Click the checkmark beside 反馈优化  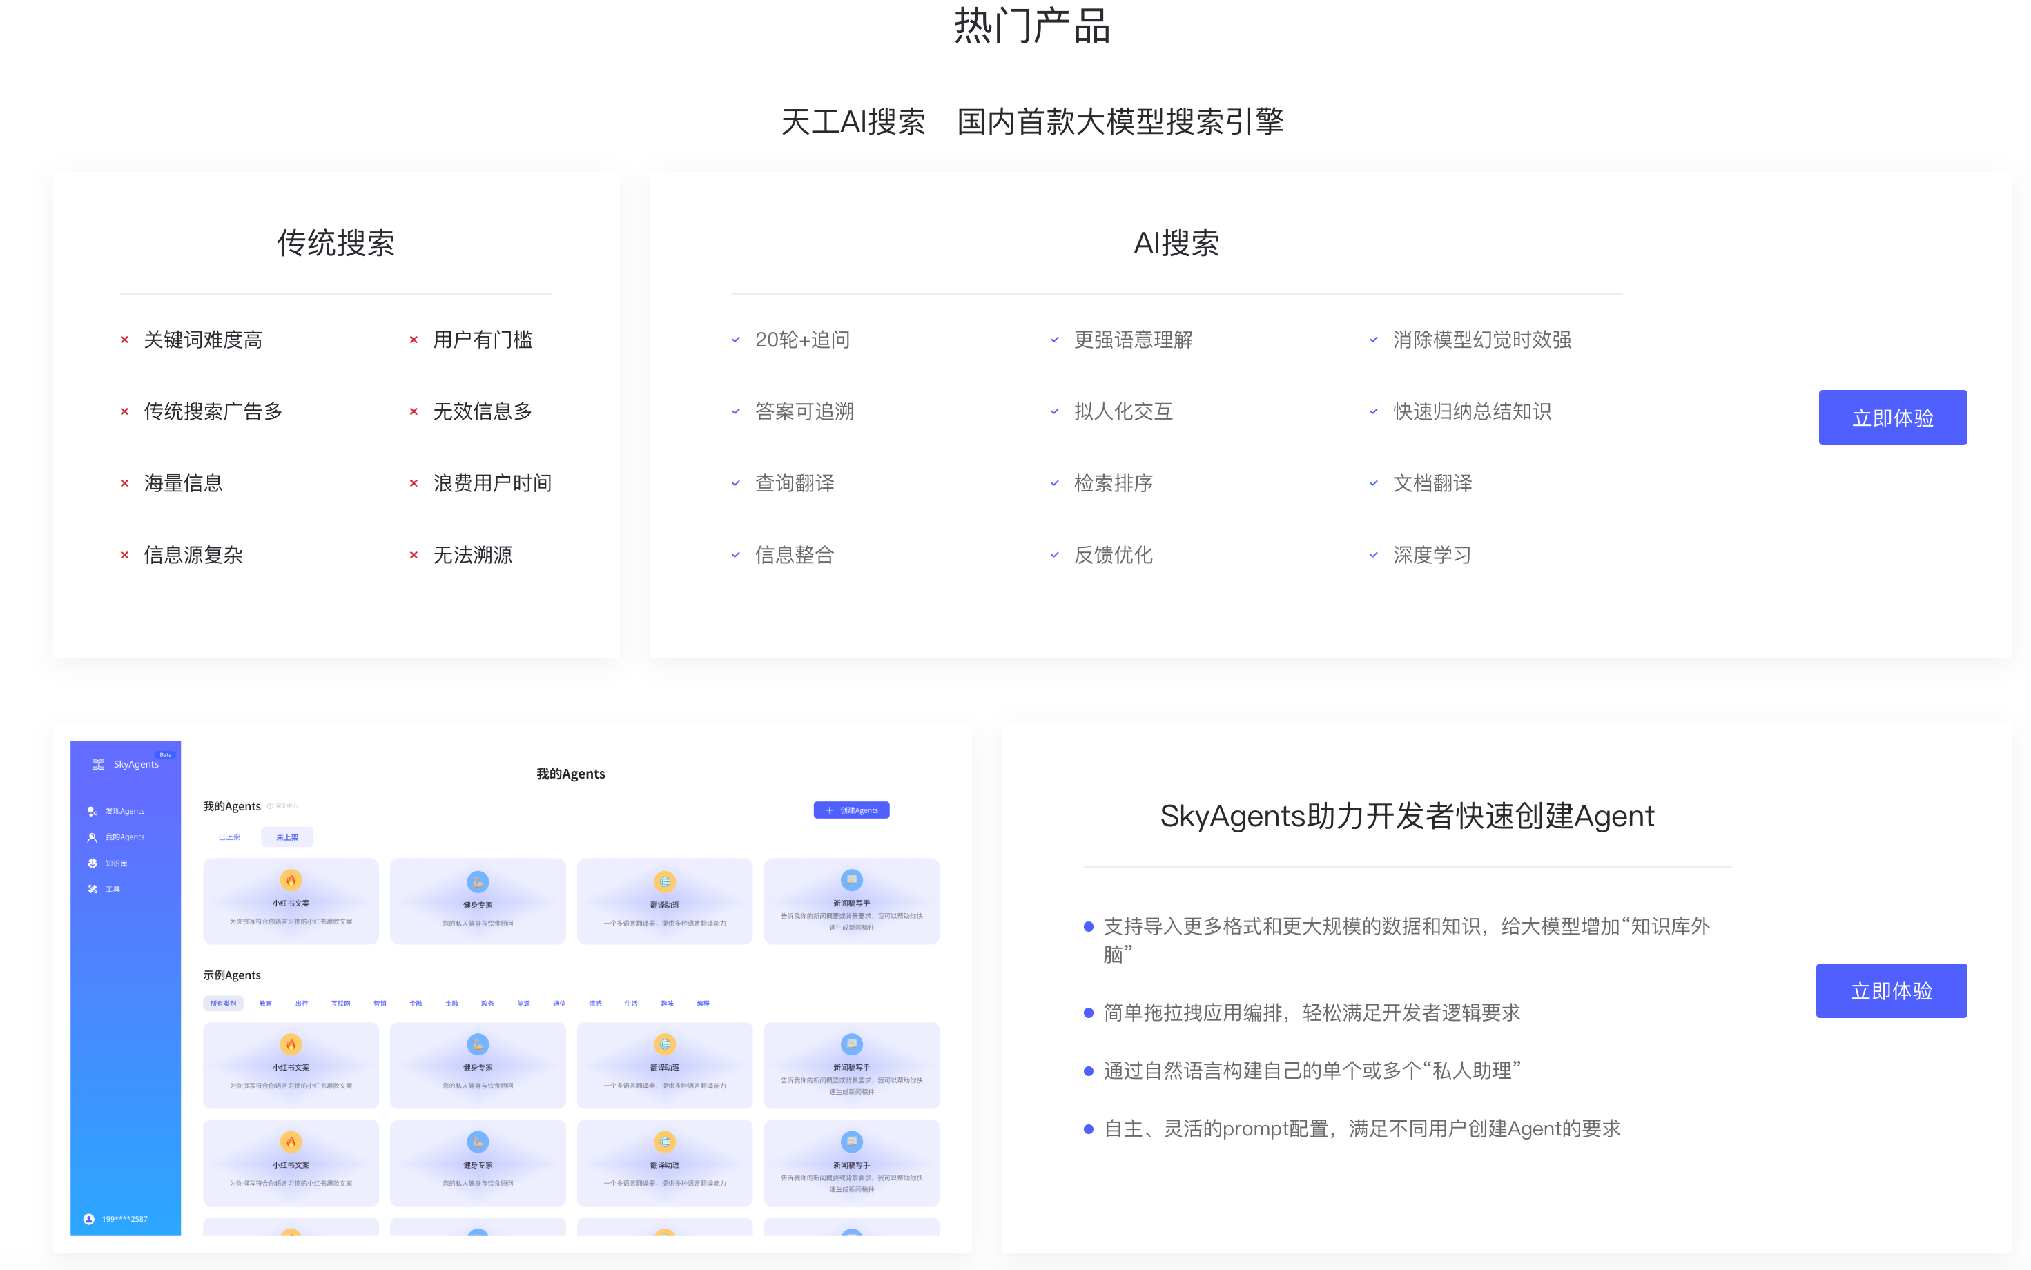[1055, 555]
